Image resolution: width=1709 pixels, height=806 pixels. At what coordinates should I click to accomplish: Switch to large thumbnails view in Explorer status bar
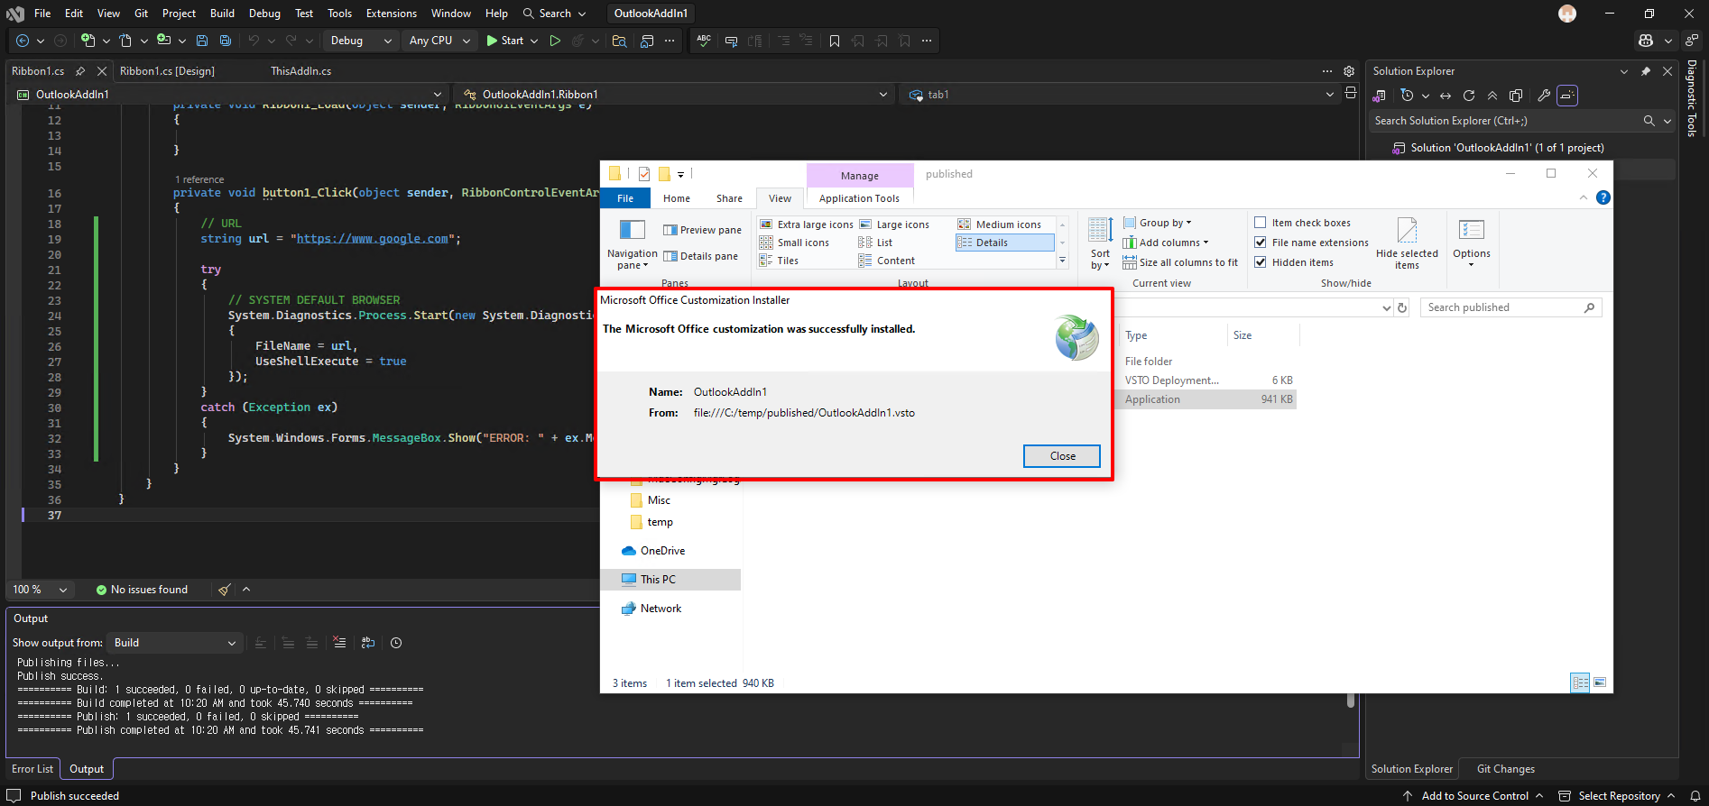point(1600,682)
